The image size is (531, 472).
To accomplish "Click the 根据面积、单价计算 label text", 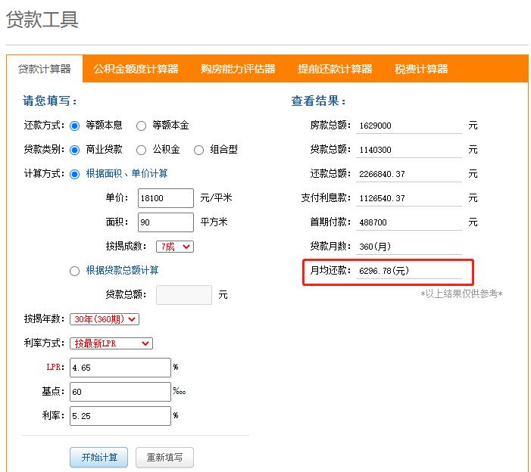I will click(x=127, y=174).
